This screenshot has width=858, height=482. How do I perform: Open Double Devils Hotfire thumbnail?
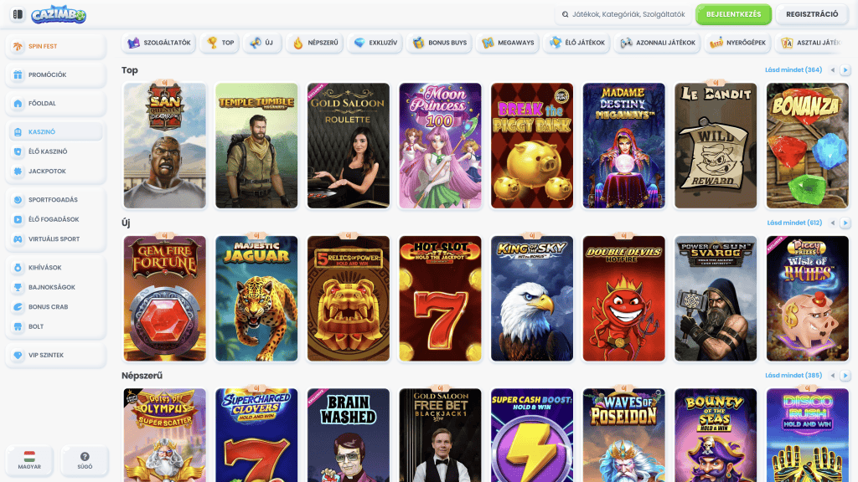[x=623, y=299]
